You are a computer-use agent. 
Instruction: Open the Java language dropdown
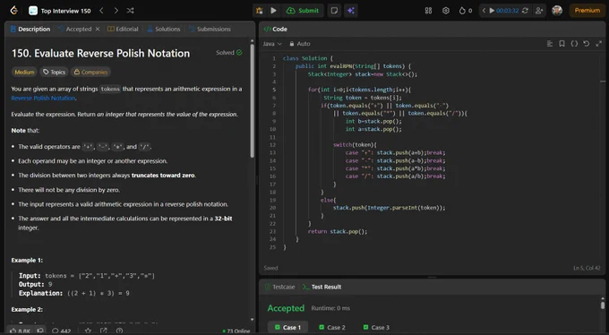(272, 44)
